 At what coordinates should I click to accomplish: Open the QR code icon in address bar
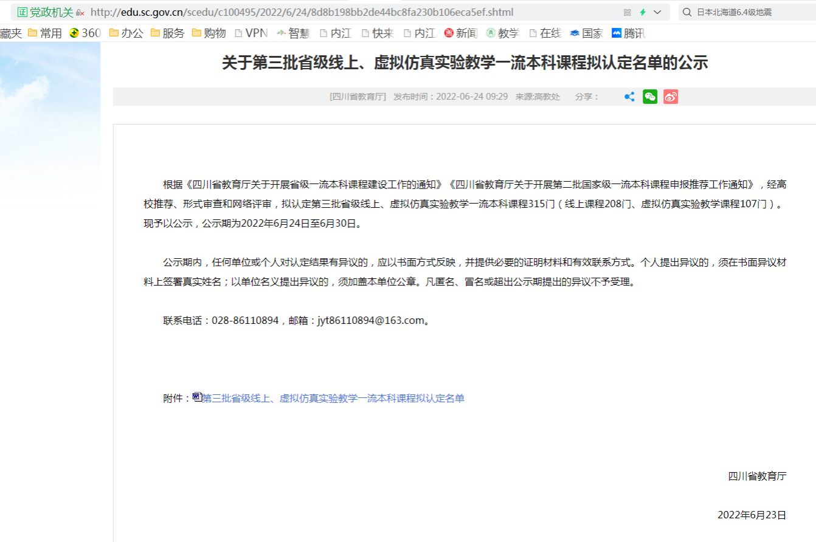[628, 12]
